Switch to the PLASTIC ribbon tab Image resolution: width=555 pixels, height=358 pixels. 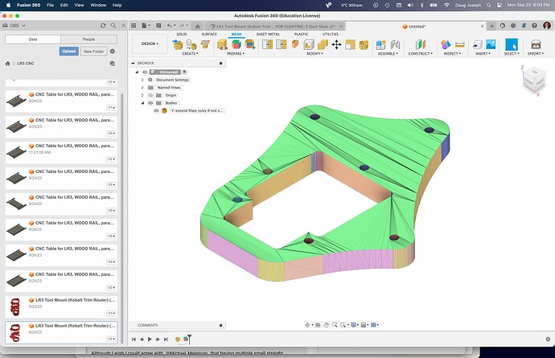(x=301, y=34)
